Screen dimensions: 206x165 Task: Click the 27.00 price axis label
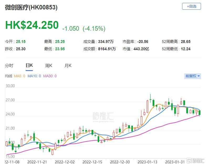pos(10,100)
